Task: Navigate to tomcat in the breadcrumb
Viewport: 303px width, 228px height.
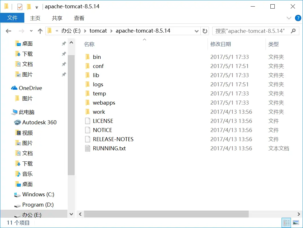Action: 98,31
